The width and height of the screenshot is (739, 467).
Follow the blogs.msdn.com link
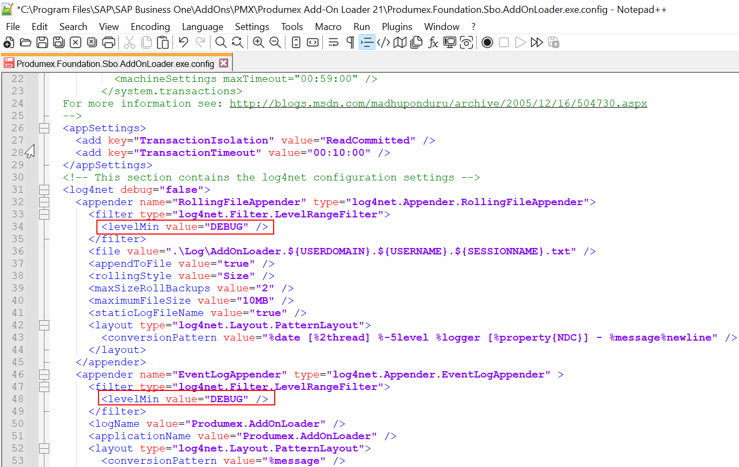tap(439, 103)
